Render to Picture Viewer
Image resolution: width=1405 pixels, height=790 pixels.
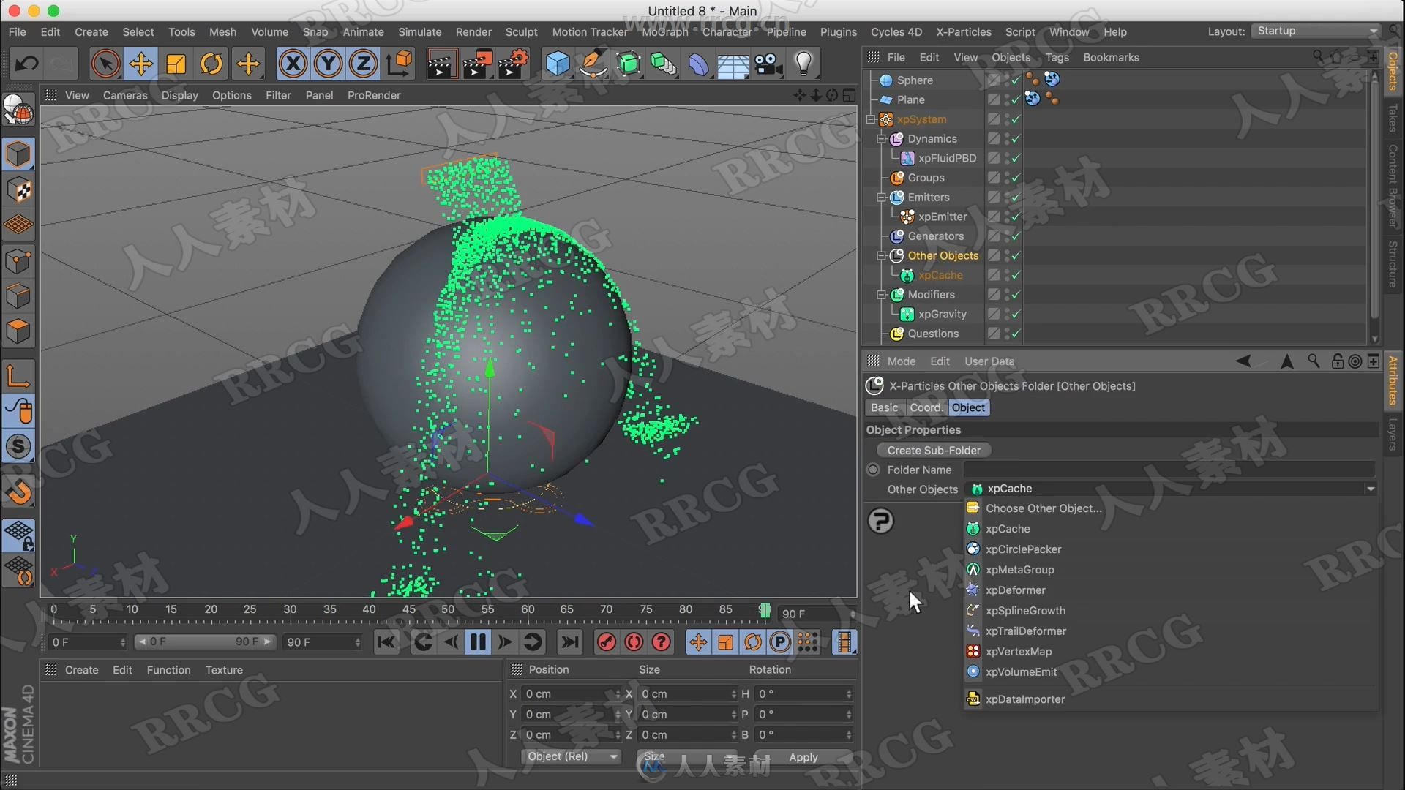tap(477, 64)
